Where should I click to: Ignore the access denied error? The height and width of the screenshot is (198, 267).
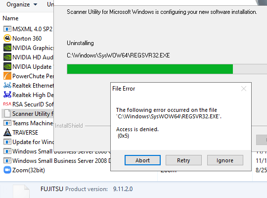pyautogui.click(x=225, y=160)
